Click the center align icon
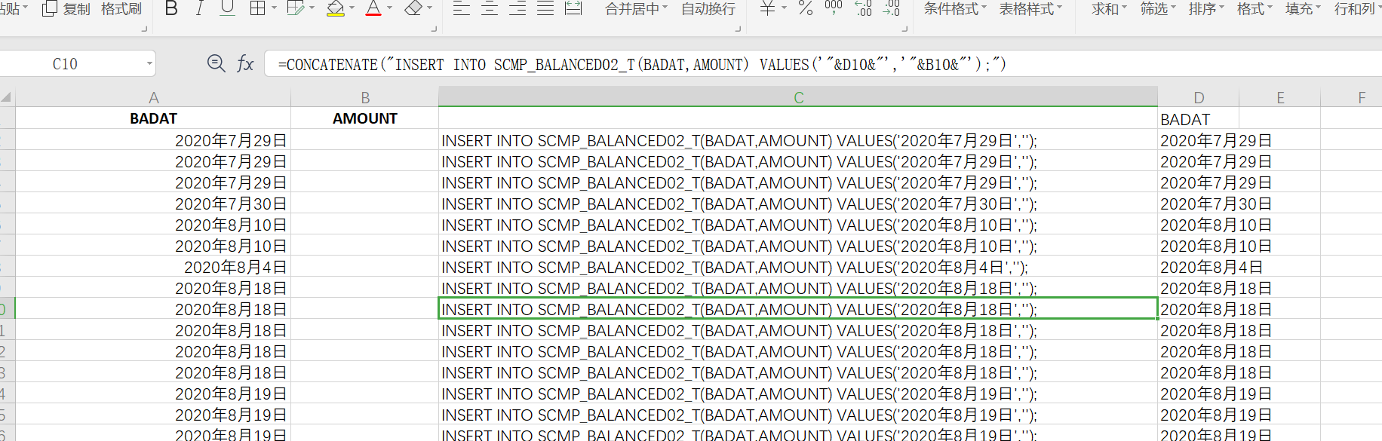The height and width of the screenshot is (441, 1382). [x=490, y=8]
